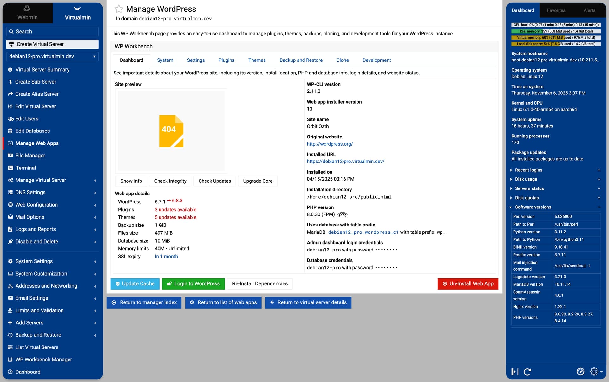Viewport: 609px width, 382px height.
Task: Open WP Workbench Manager in the sidebar
Action: point(43,360)
